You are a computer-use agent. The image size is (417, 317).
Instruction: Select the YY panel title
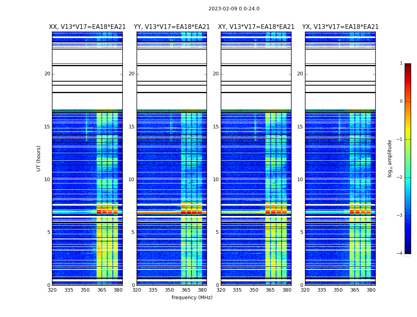[172, 27]
